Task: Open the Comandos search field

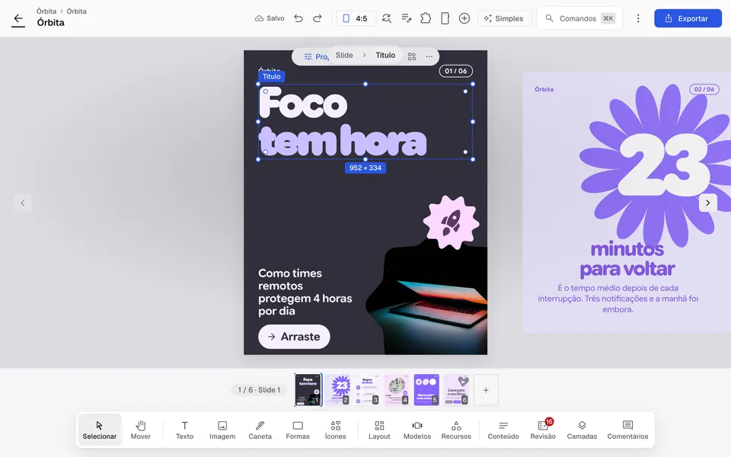Action: [x=579, y=18]
